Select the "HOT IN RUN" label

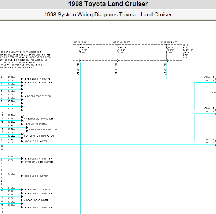pyautogui.click(x=81, y=42)
